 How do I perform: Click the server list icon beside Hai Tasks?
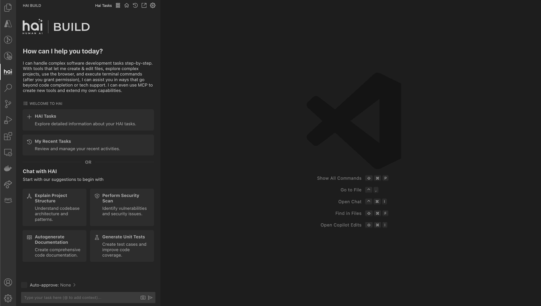click(x=118, y=6)
